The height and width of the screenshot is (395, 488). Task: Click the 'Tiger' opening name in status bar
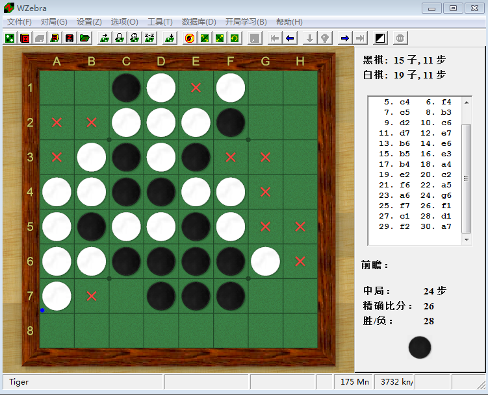pos(19,381)
